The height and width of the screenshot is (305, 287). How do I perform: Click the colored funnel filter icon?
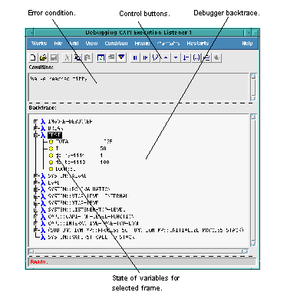point(121,57)
